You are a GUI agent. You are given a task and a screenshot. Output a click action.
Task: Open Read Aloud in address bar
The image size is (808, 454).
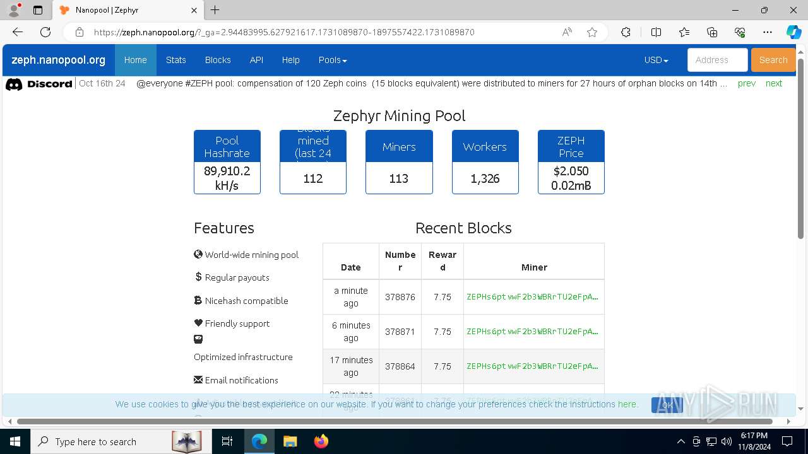tap(567, 32)
